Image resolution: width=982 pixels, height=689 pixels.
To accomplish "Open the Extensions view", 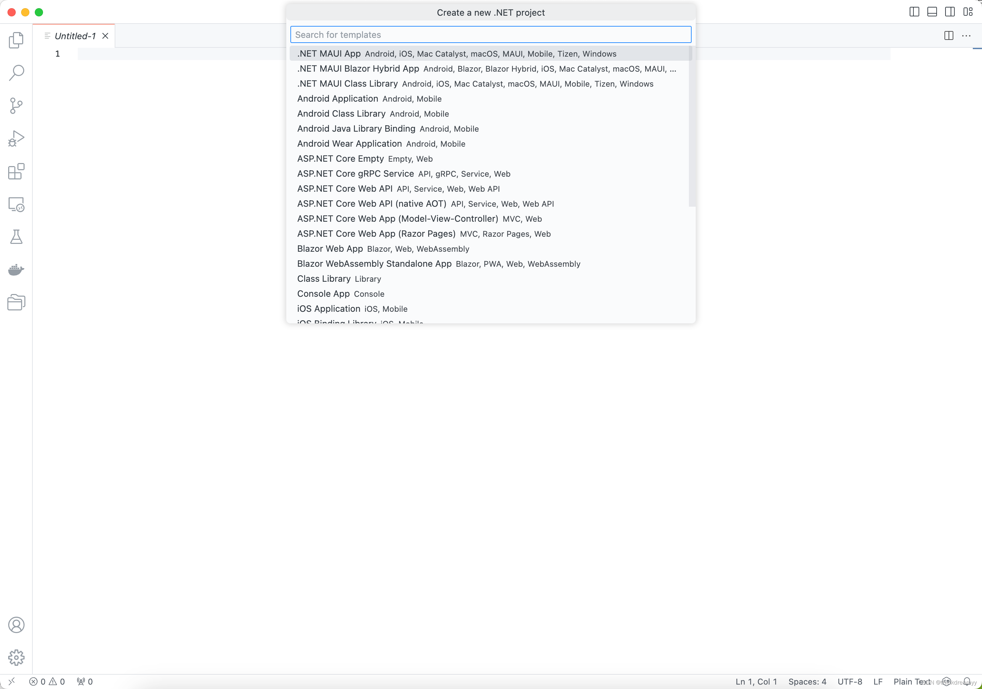I will (16, 171).
